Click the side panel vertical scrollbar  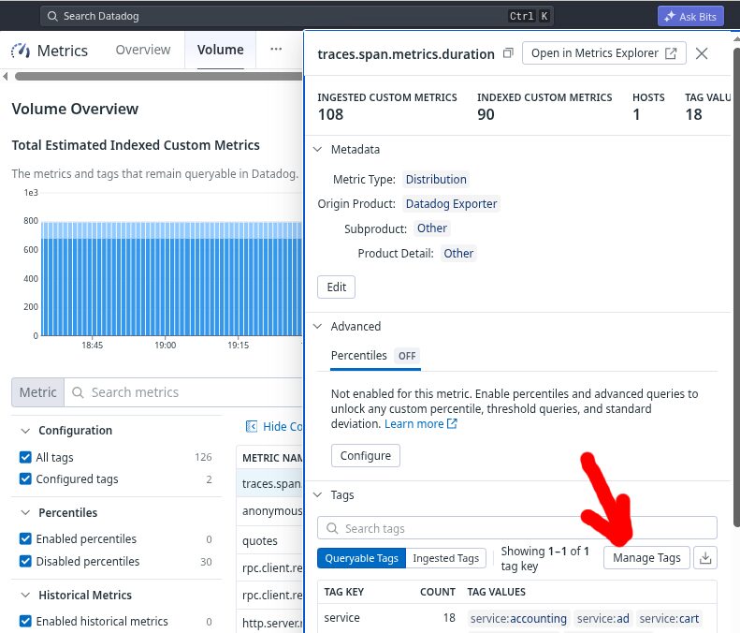point(736,286)
